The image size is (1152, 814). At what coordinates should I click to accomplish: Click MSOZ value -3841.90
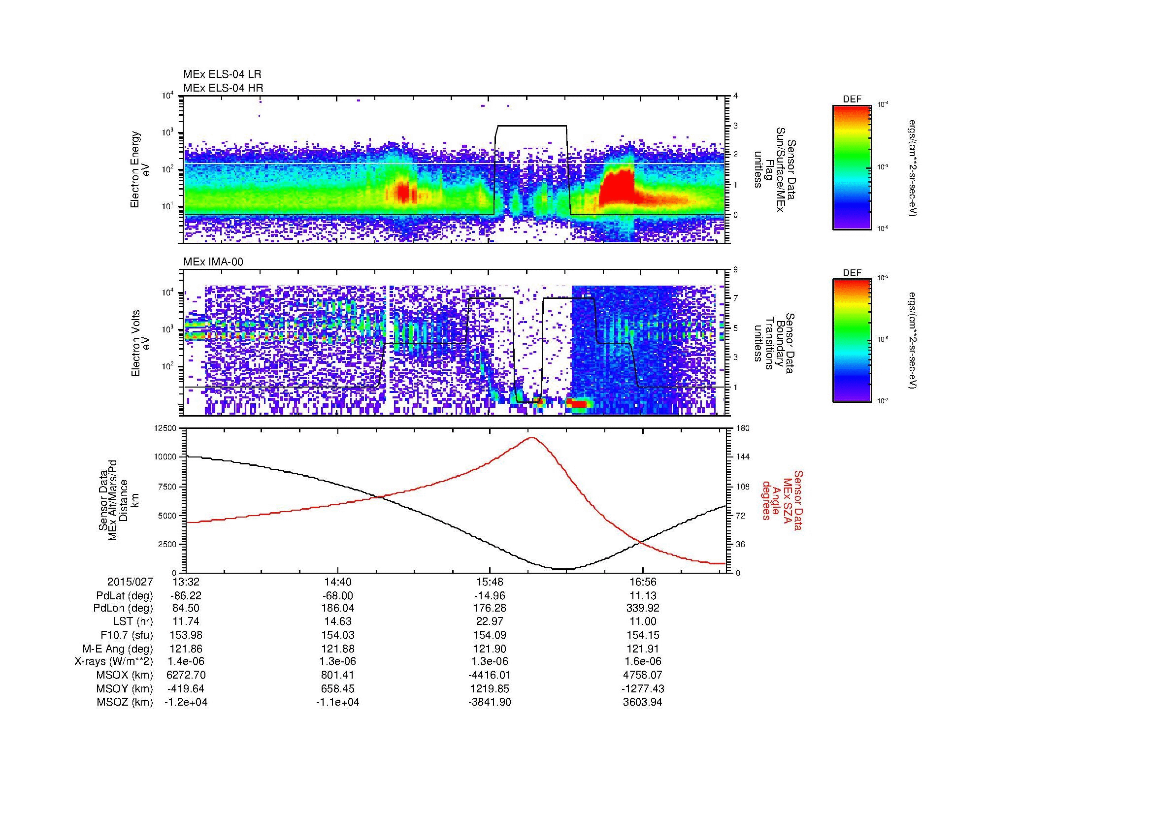click(x=490, y=702)
